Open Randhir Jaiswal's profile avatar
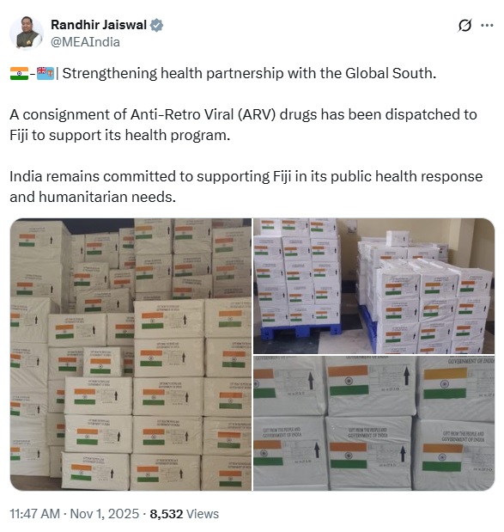 pos(27,33)
